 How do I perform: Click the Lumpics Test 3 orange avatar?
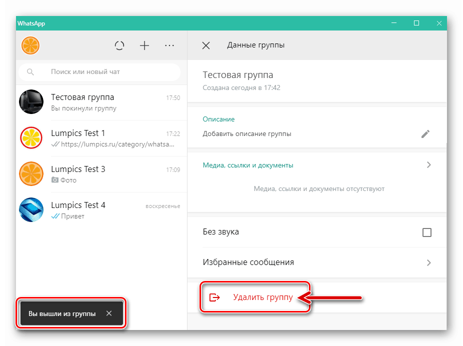[31, 174]
